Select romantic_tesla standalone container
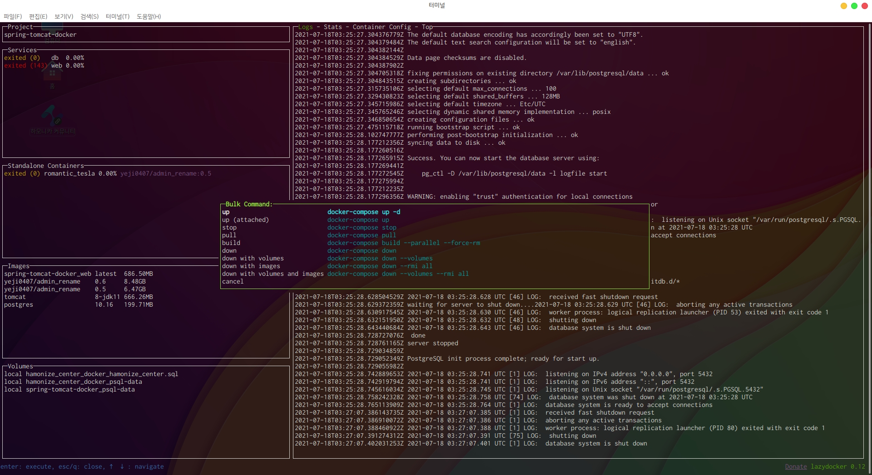This screenshot has height=475, width=872. (69, 174)
